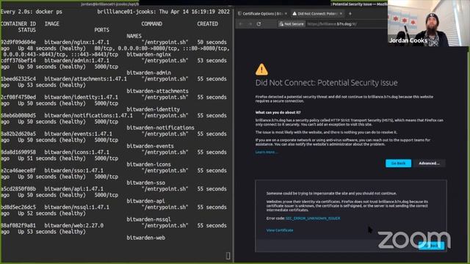Click the bitwarden/nginx:1.47.1 image text

(x=76, y=43)
